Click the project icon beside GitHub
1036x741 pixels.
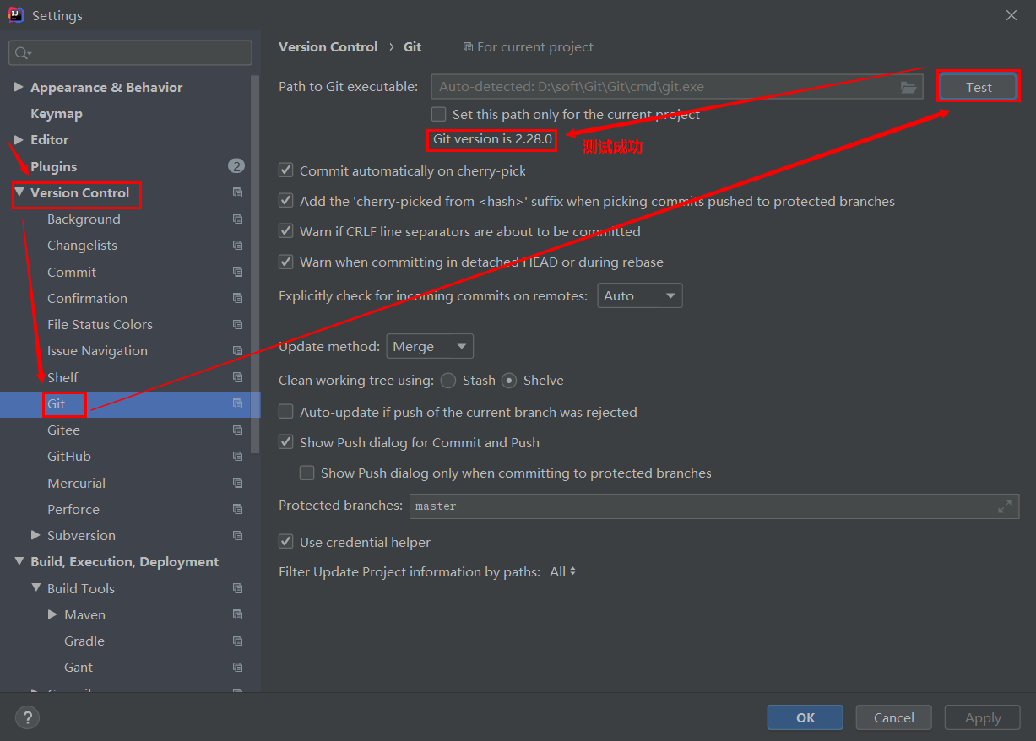tap(237, 457)
